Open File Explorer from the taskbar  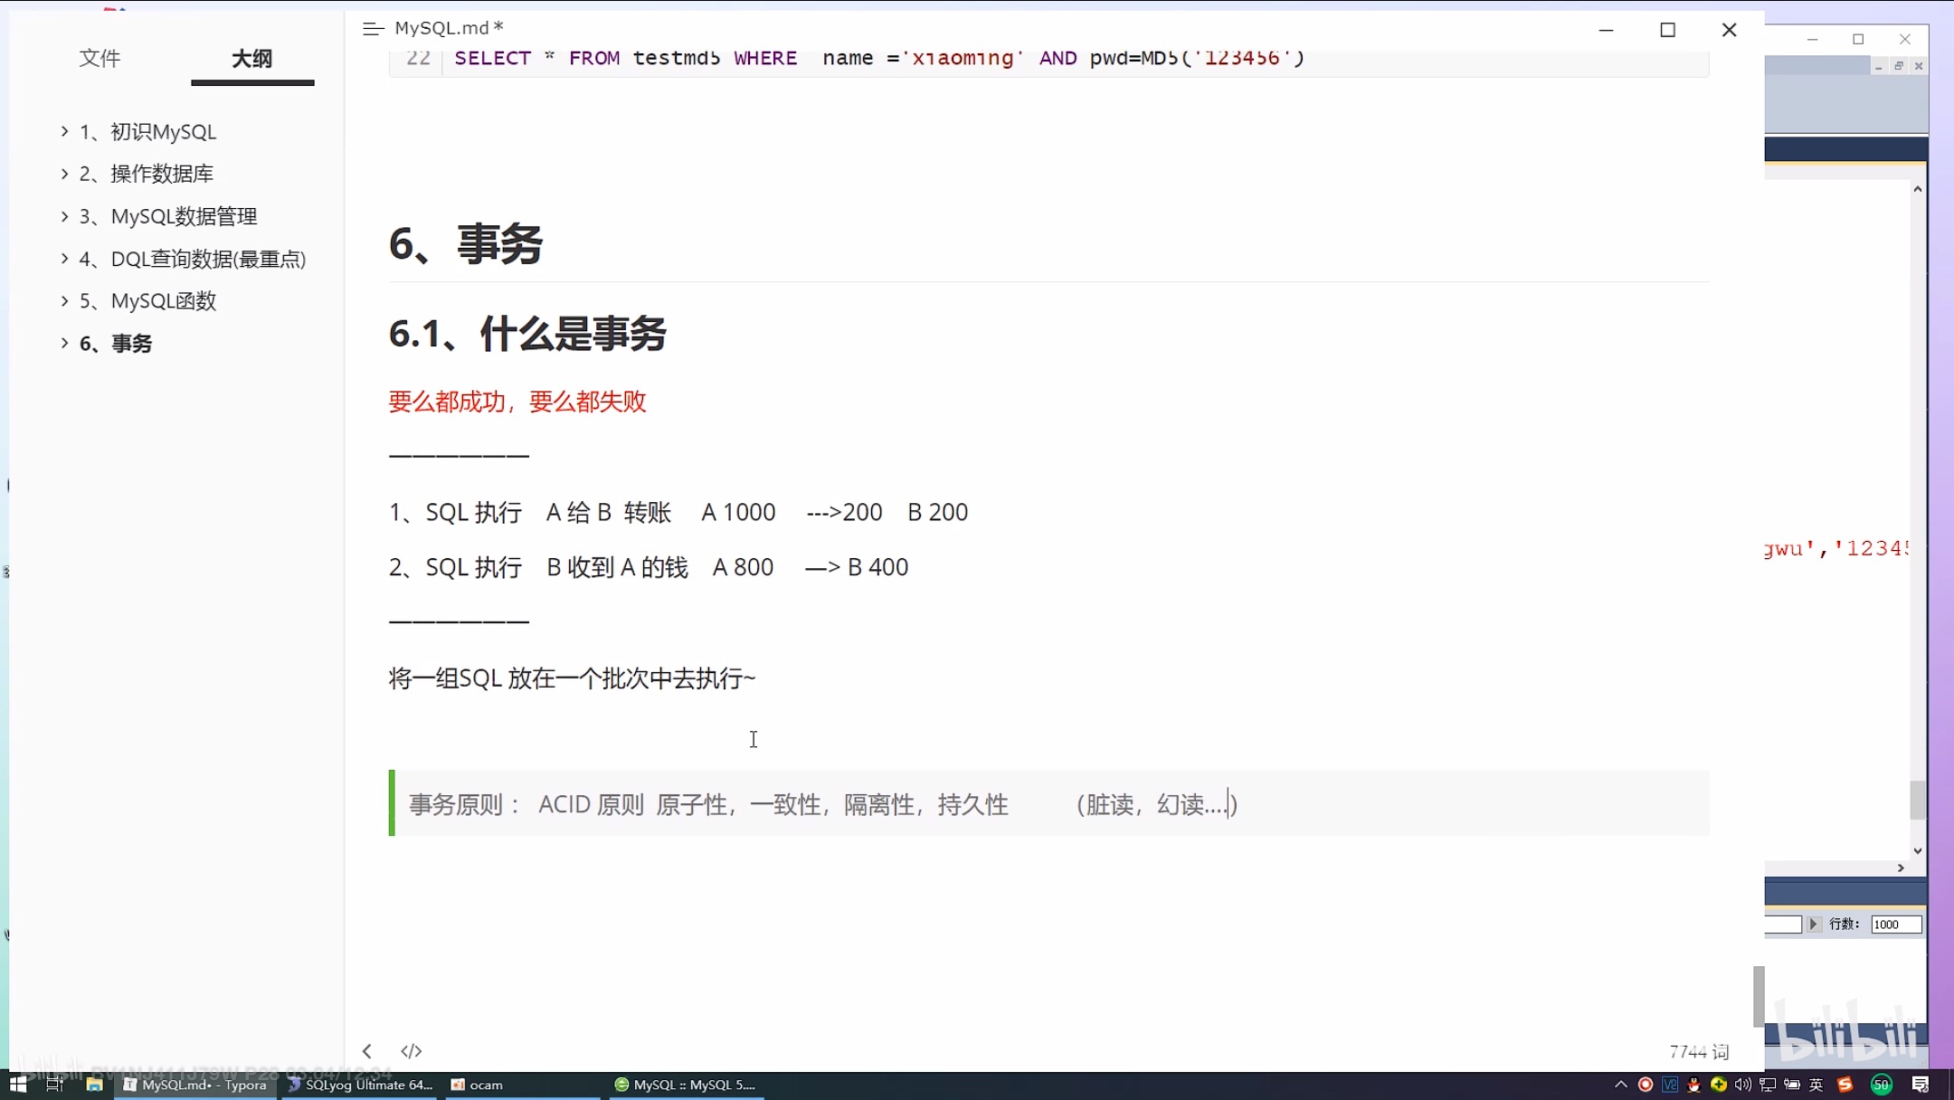click(x=94, y=1085)
